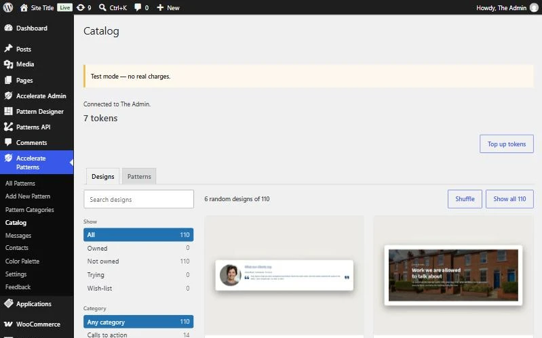Open the Settings submenu link
This screenshot has width=542, height=338.
coord(16,274)
